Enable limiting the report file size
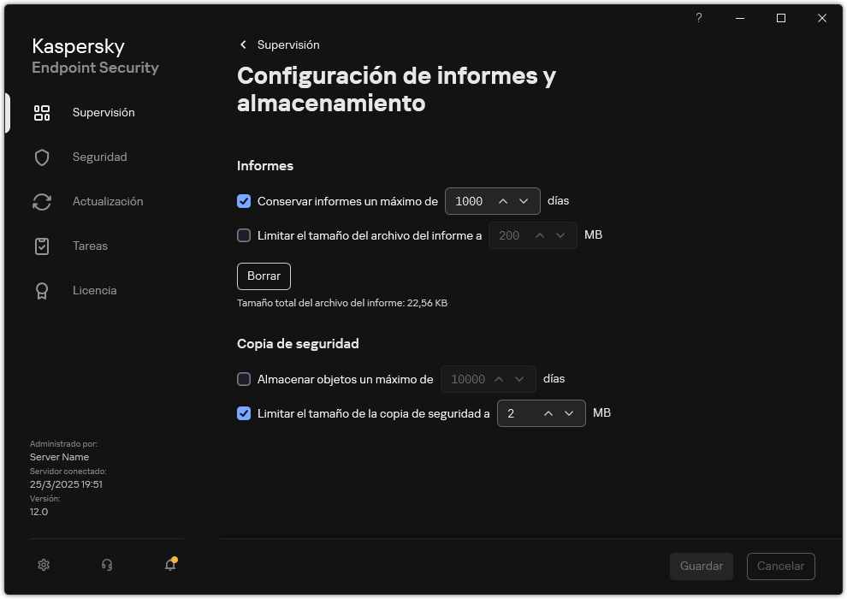The width and height of the screenshot is (847, 599). (x=244, y=234)
